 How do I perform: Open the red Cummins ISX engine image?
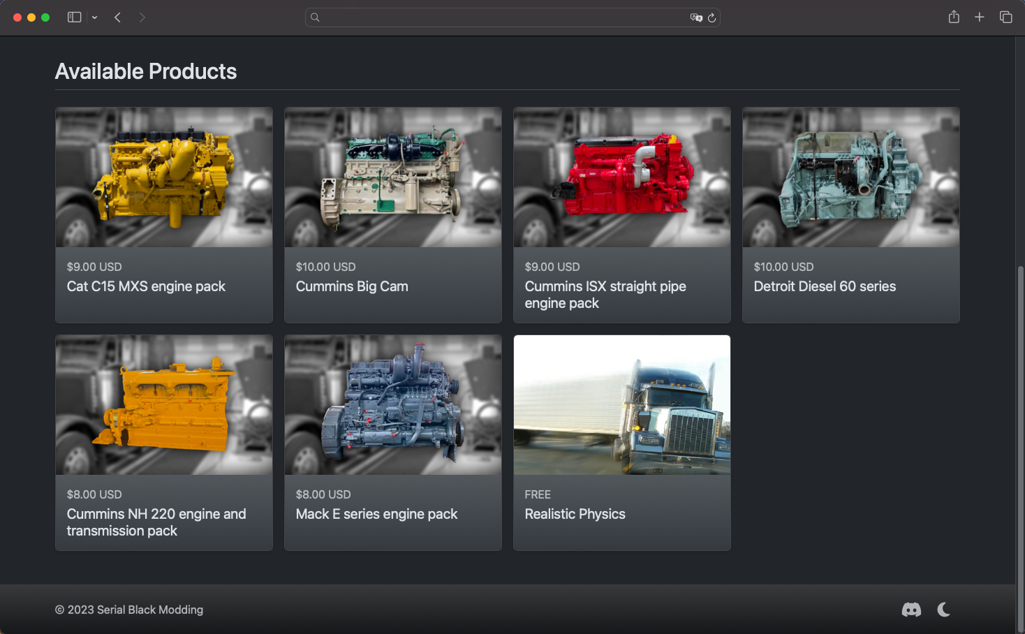622,177
